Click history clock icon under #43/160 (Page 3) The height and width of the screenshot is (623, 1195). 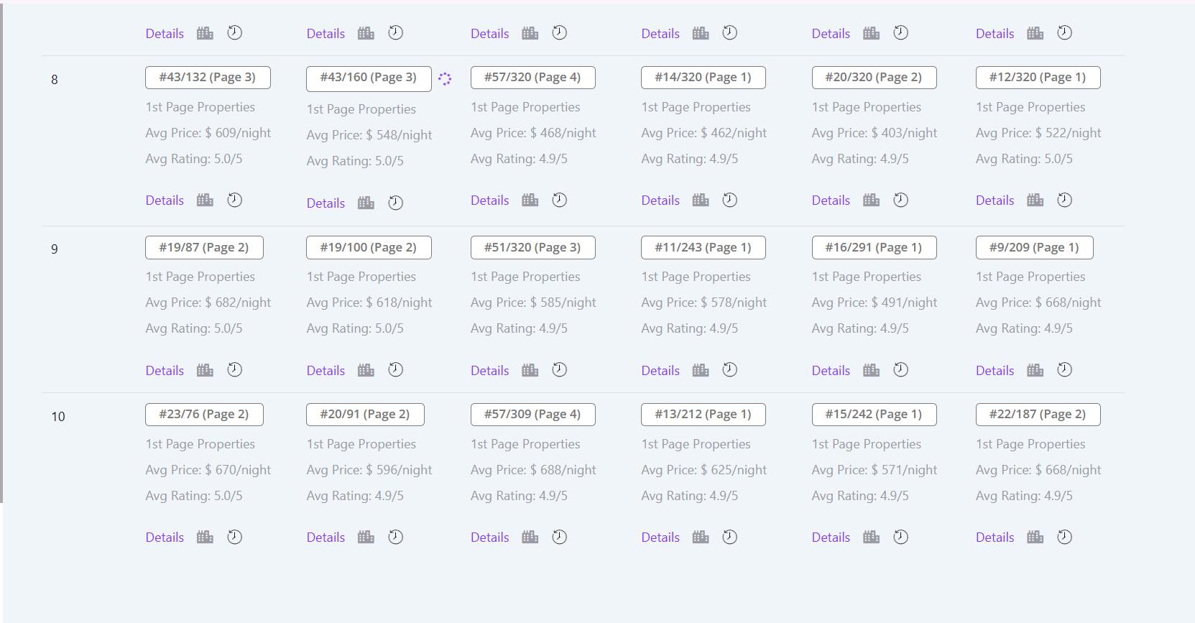click(395, 203)
